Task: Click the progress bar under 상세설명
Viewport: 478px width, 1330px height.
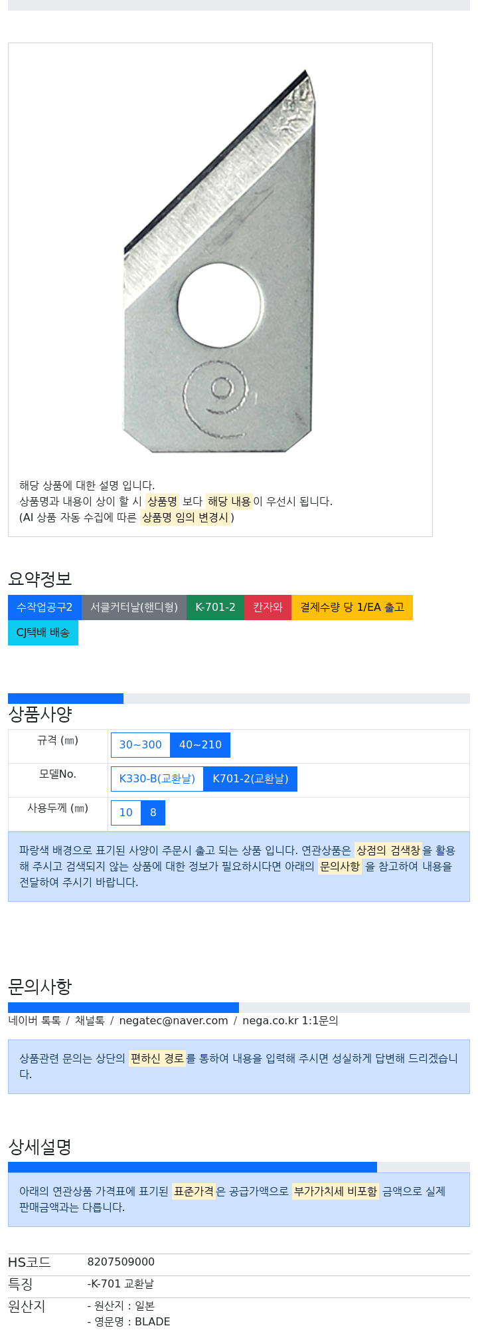Action: coord(239,1167)
